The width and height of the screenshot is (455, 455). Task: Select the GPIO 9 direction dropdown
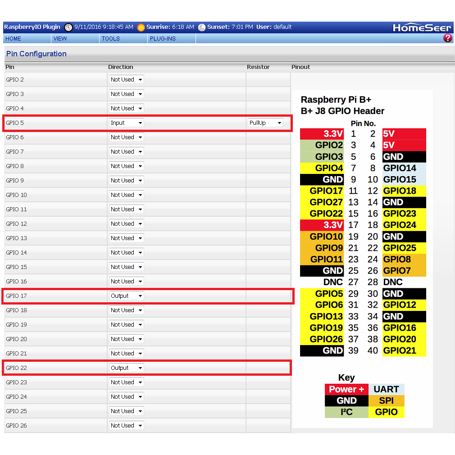pos(126,181)
